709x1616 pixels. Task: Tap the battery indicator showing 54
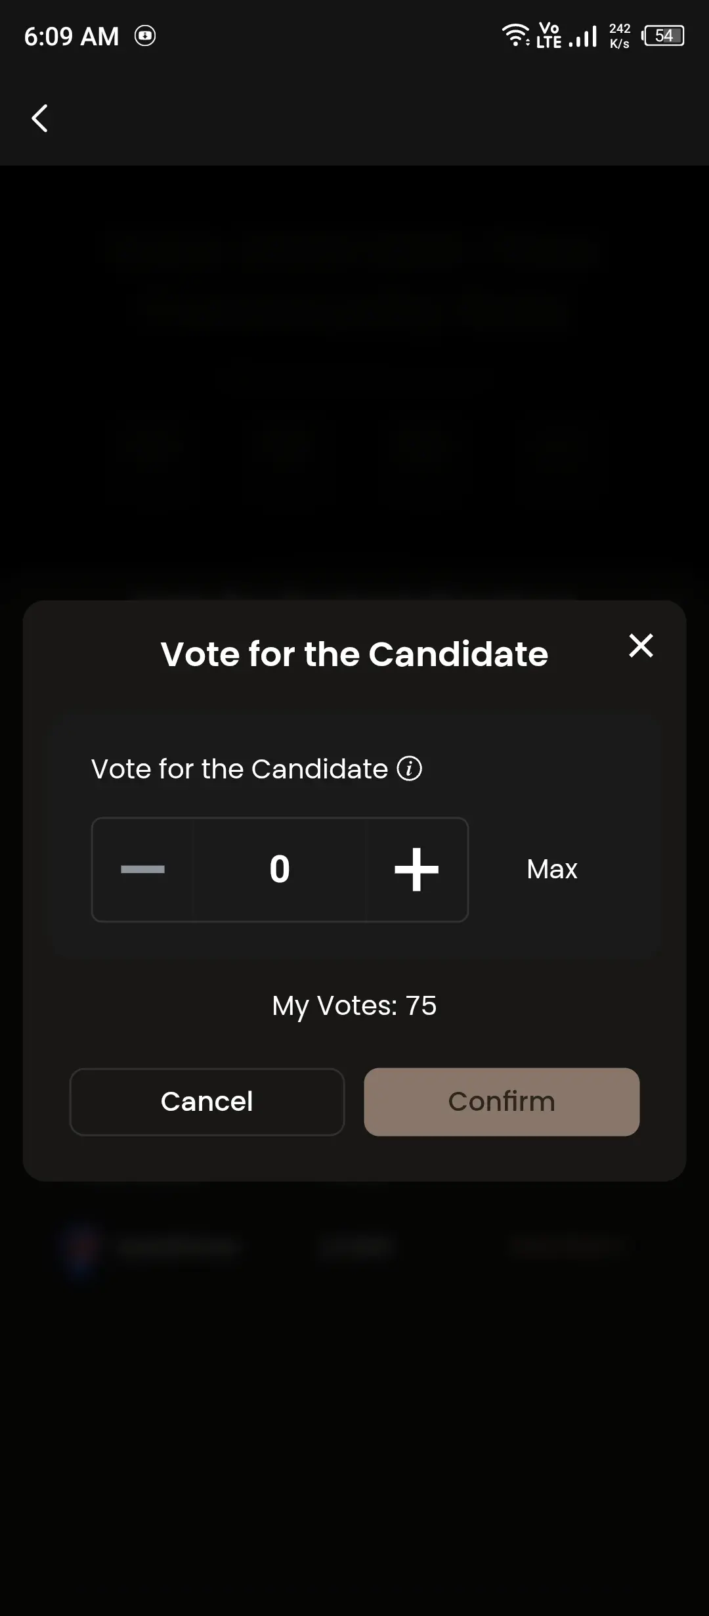click(663, 35)
